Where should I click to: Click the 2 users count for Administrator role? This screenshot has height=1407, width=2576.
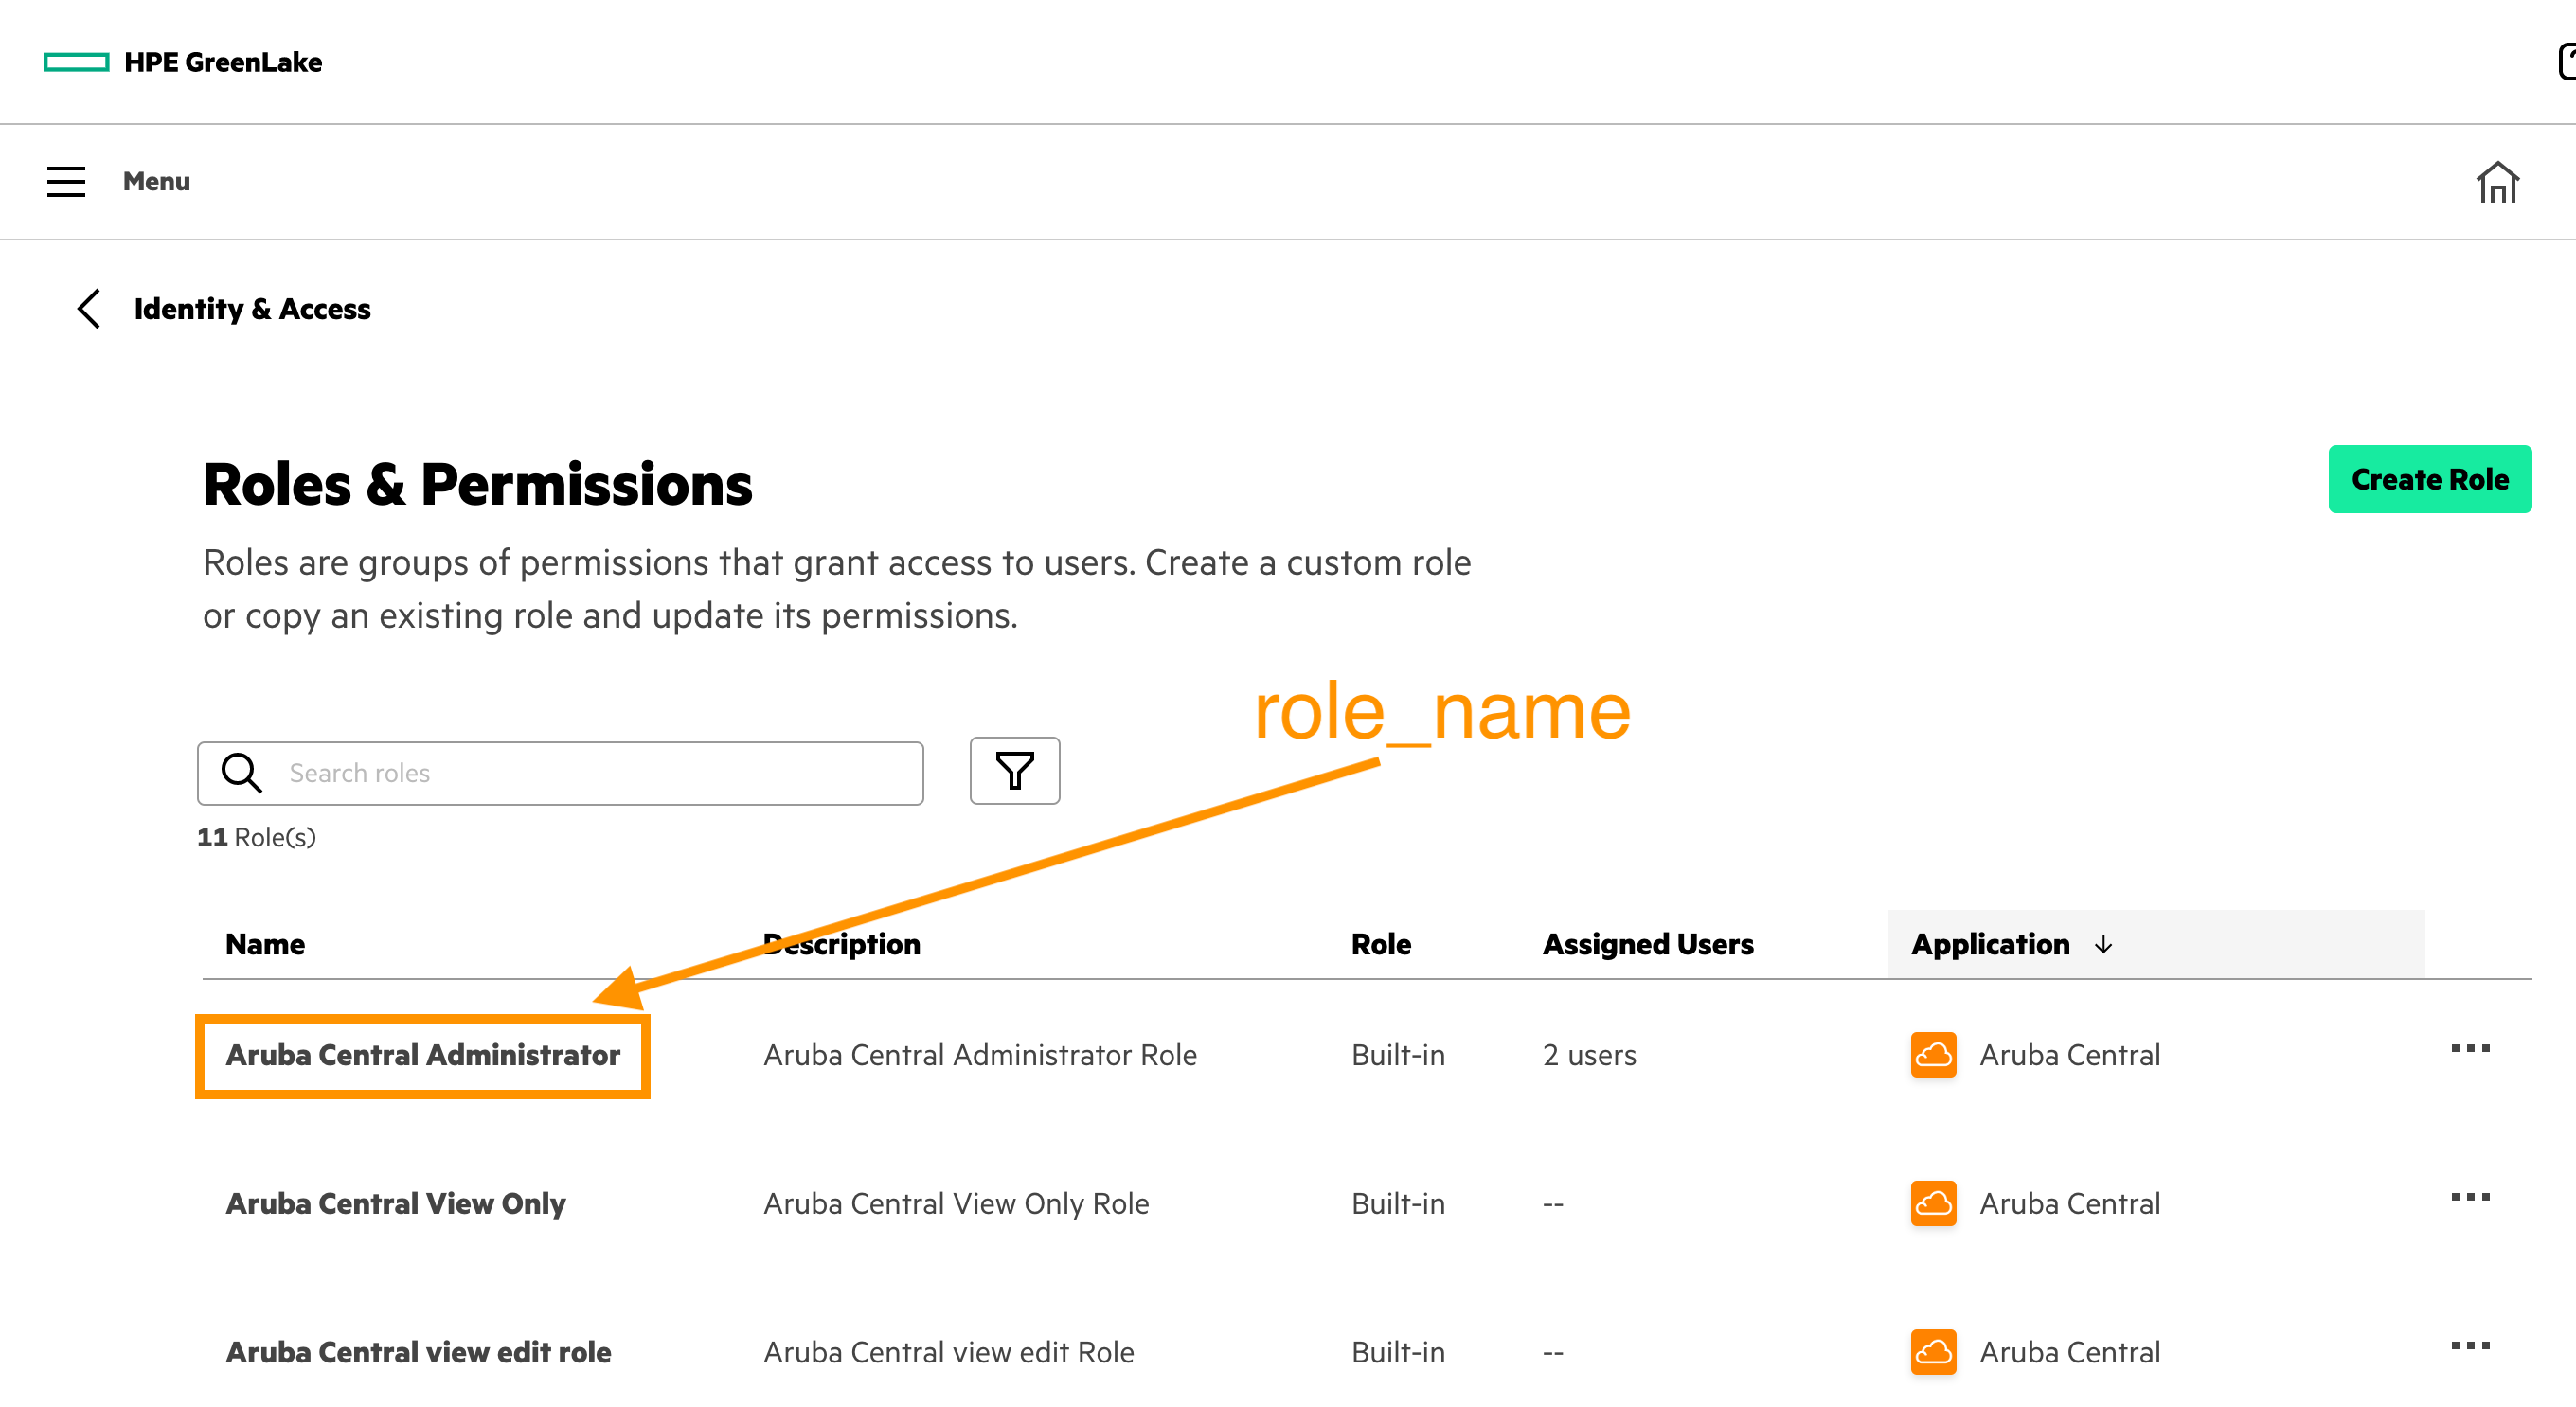click(1588, 1054)
